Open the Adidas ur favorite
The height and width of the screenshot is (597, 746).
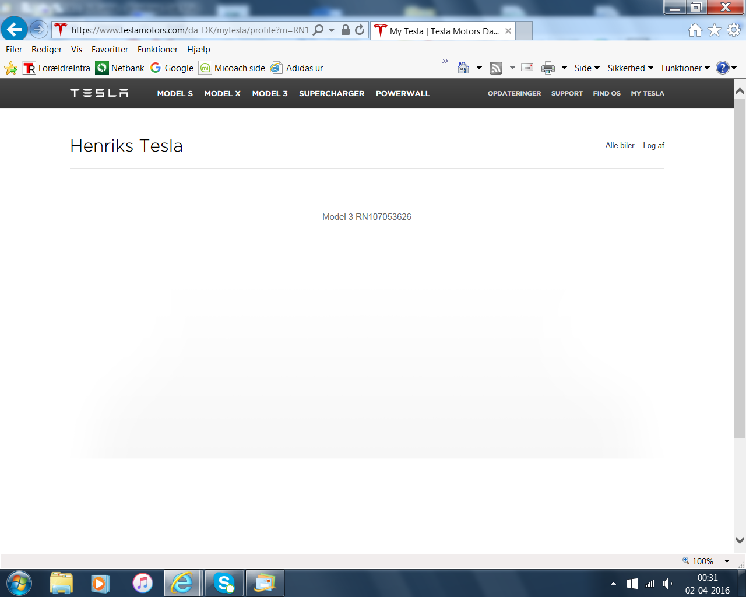click(x=297, y=68)
